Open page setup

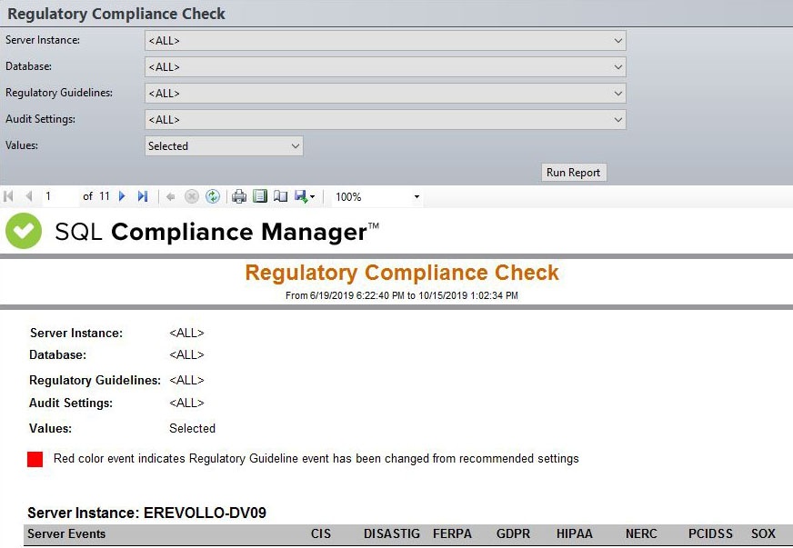point(280,196)
